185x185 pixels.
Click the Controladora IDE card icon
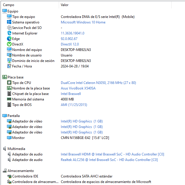coord(9,176)
